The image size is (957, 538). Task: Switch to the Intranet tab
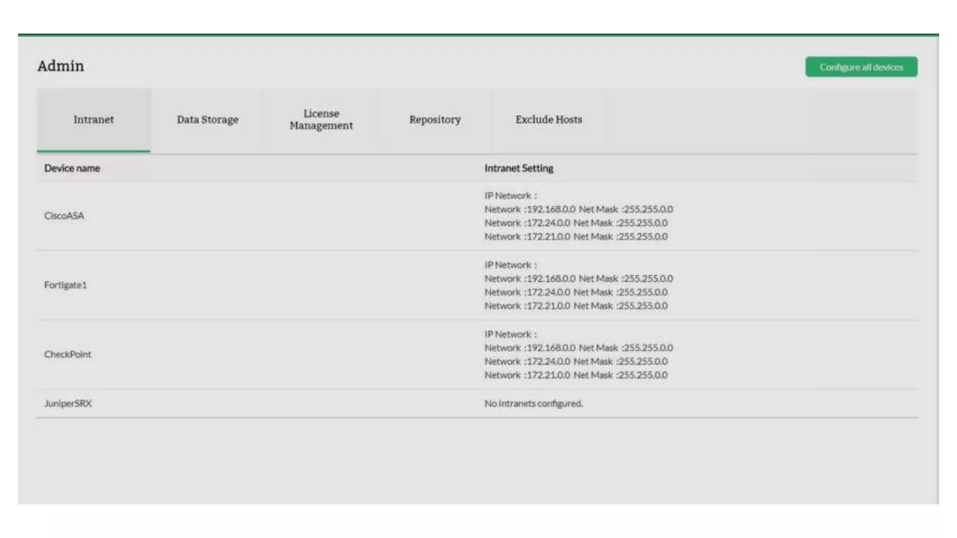pyautogui.click(x=93, y=120)
